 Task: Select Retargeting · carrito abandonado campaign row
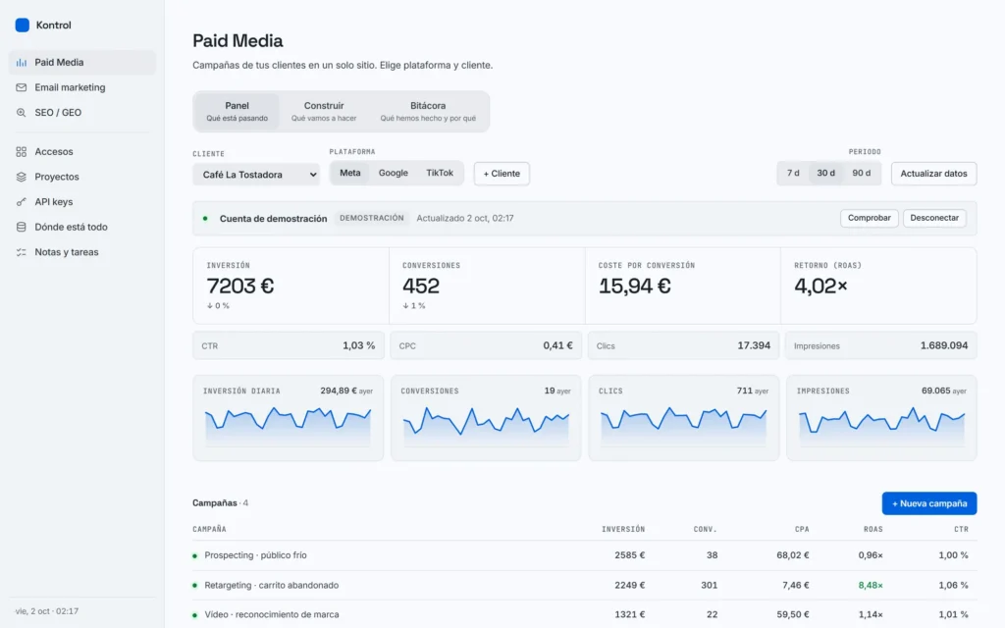pos(585,585)
